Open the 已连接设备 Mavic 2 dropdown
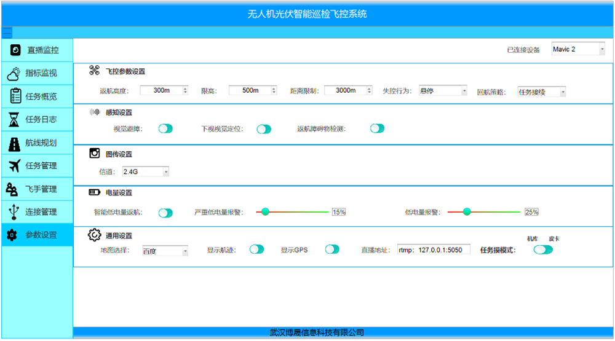 577,49
